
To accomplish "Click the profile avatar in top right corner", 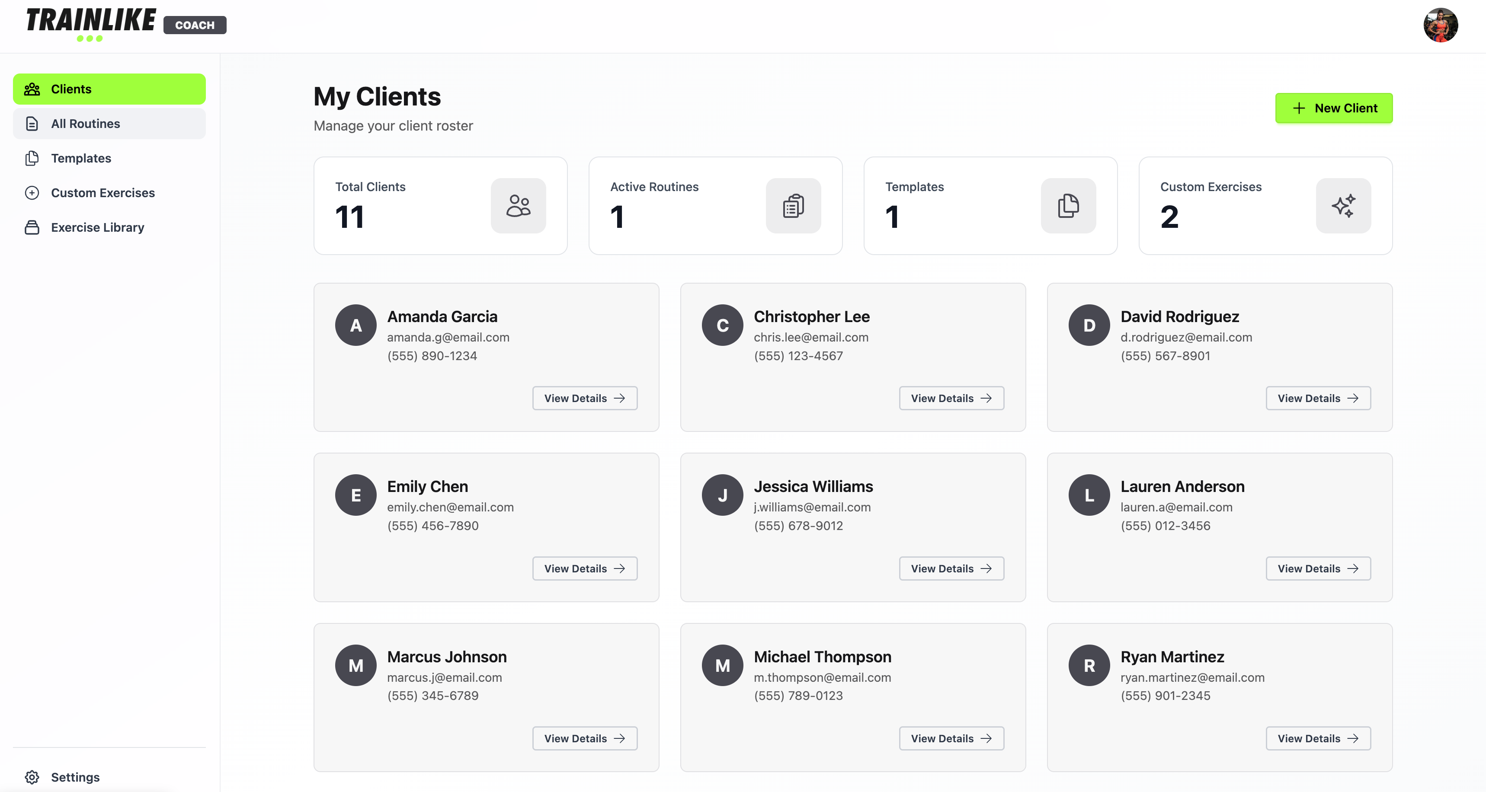I will coord(1441,25).
